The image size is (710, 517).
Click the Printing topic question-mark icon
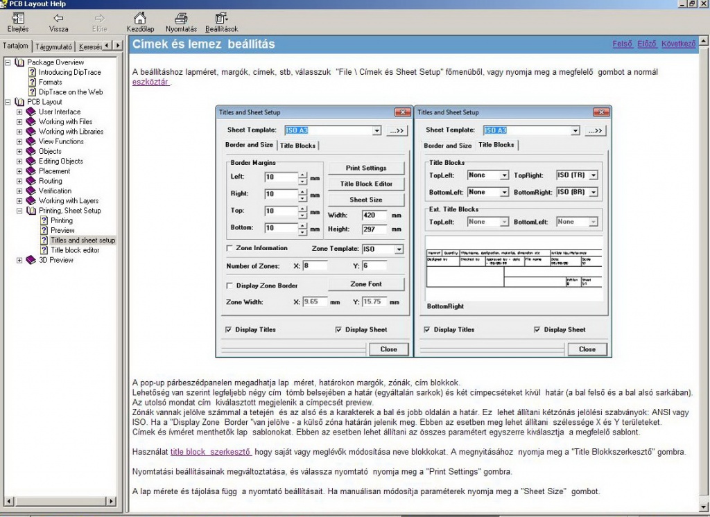(x=44, y=220)
